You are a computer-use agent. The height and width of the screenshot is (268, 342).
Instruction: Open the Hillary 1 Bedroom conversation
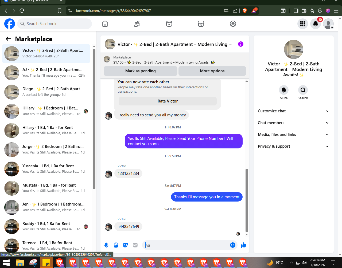(46, 111)
